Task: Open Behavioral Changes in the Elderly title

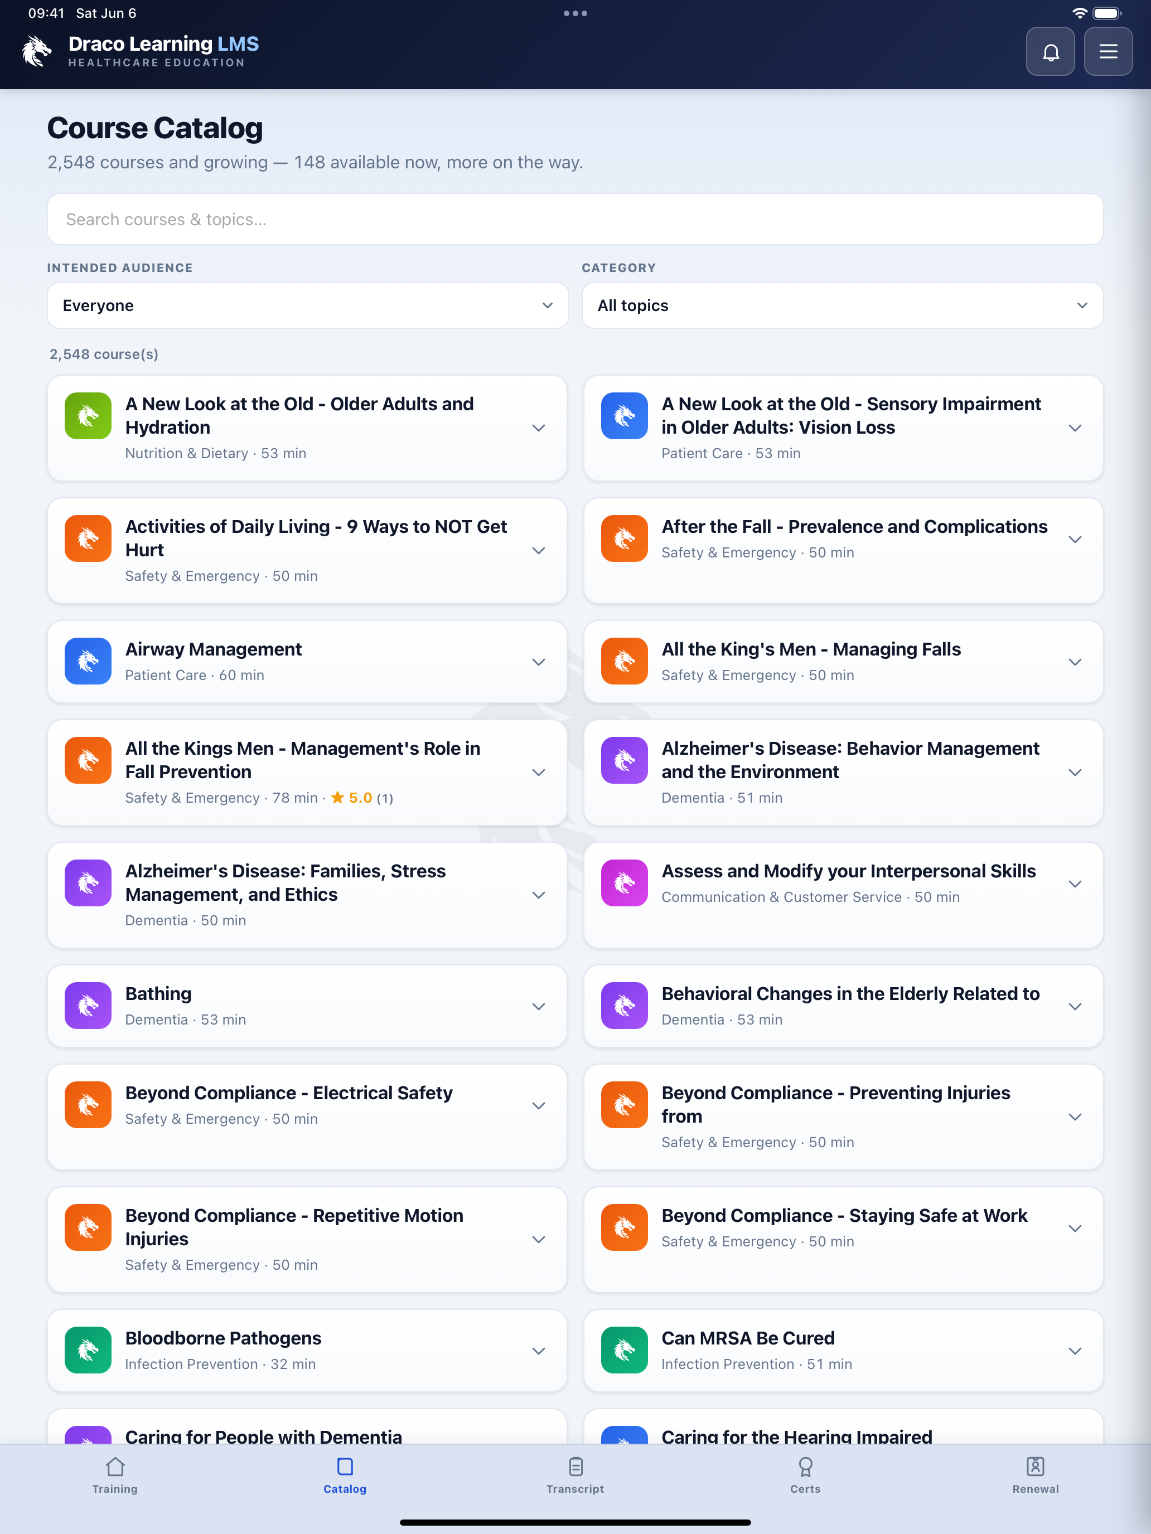Action: pyautogui.click(x=850, y=994)
